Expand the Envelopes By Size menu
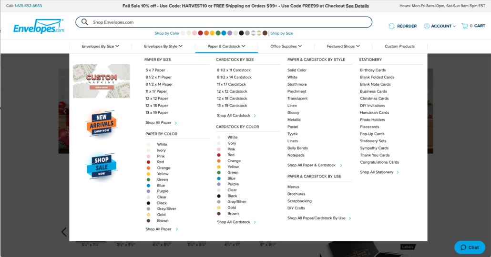This screenshot has height=257, width=491. tap(100, 46)
